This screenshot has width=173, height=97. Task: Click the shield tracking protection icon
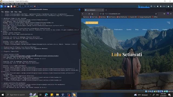(101, 14)
